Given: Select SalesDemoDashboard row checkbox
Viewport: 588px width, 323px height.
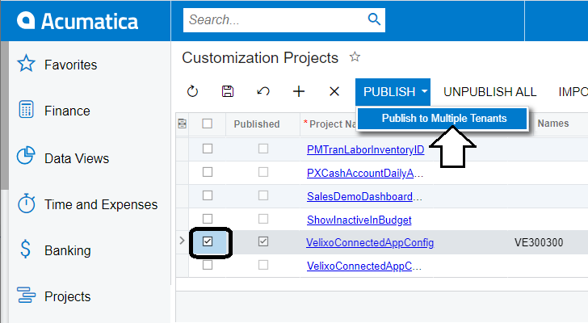Looking at the screenshot, I should [x=208, y=195].
